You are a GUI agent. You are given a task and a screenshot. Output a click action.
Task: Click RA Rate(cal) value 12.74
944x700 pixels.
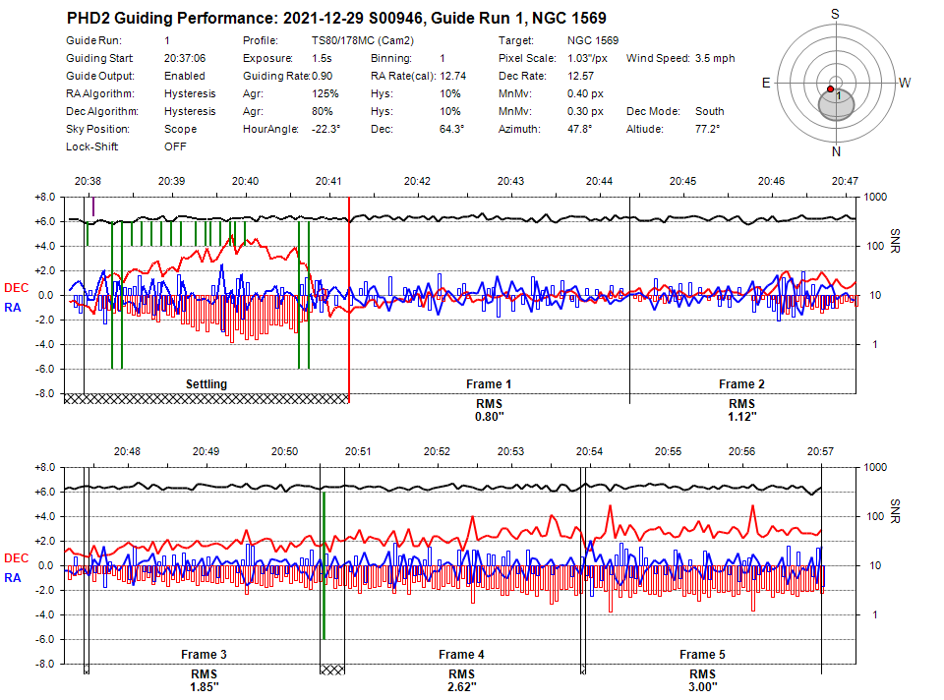pyautogui.click(x=452, y=76)
